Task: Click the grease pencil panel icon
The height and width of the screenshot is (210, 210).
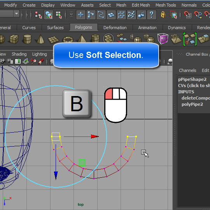Action: click(x=41, y=61)
